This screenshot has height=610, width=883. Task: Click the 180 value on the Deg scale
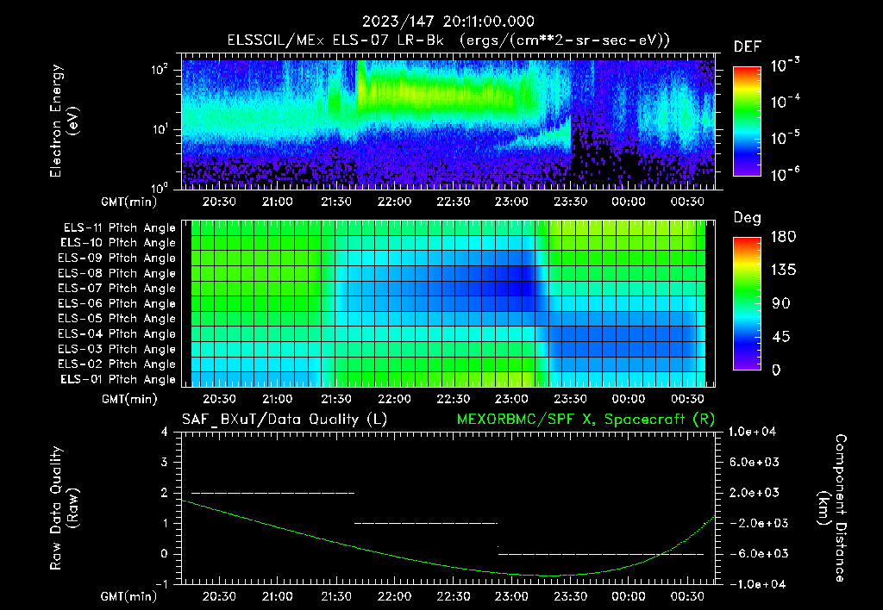pos(784,237)
